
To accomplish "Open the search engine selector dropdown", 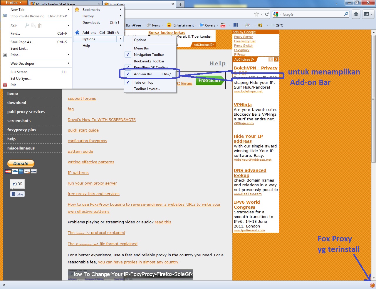I will 277,14.
